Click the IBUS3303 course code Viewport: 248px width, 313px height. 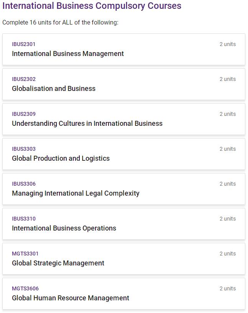[24, 149]
